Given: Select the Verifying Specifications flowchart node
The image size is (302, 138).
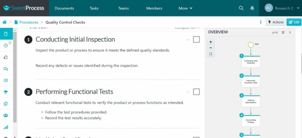Looking at the screenshot, I should (x=251, y=101).
